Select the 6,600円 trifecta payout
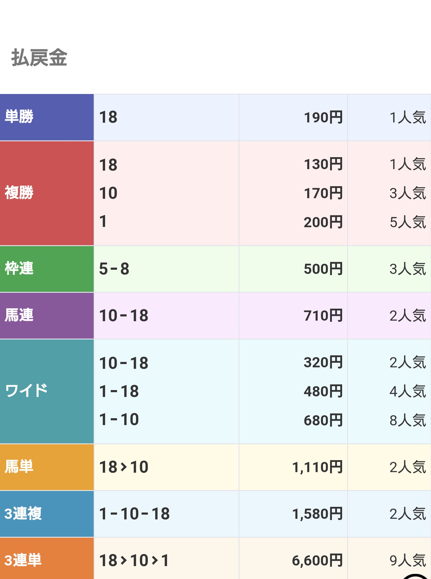431x579 pixels. coord(318,560)
